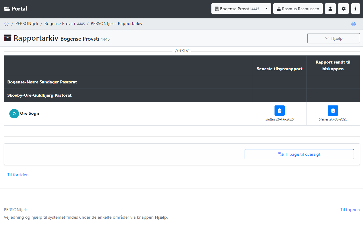This screenshot has height=228, width=363.
Task: Open the Bogense Provsti 4445 selector dropdown
Action: tap(241, 9)
